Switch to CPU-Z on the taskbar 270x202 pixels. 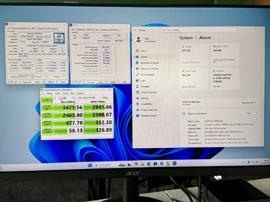pyautogui.click(x=174, y=163)
